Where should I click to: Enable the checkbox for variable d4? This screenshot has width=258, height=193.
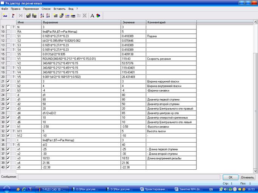pos(8,113)
